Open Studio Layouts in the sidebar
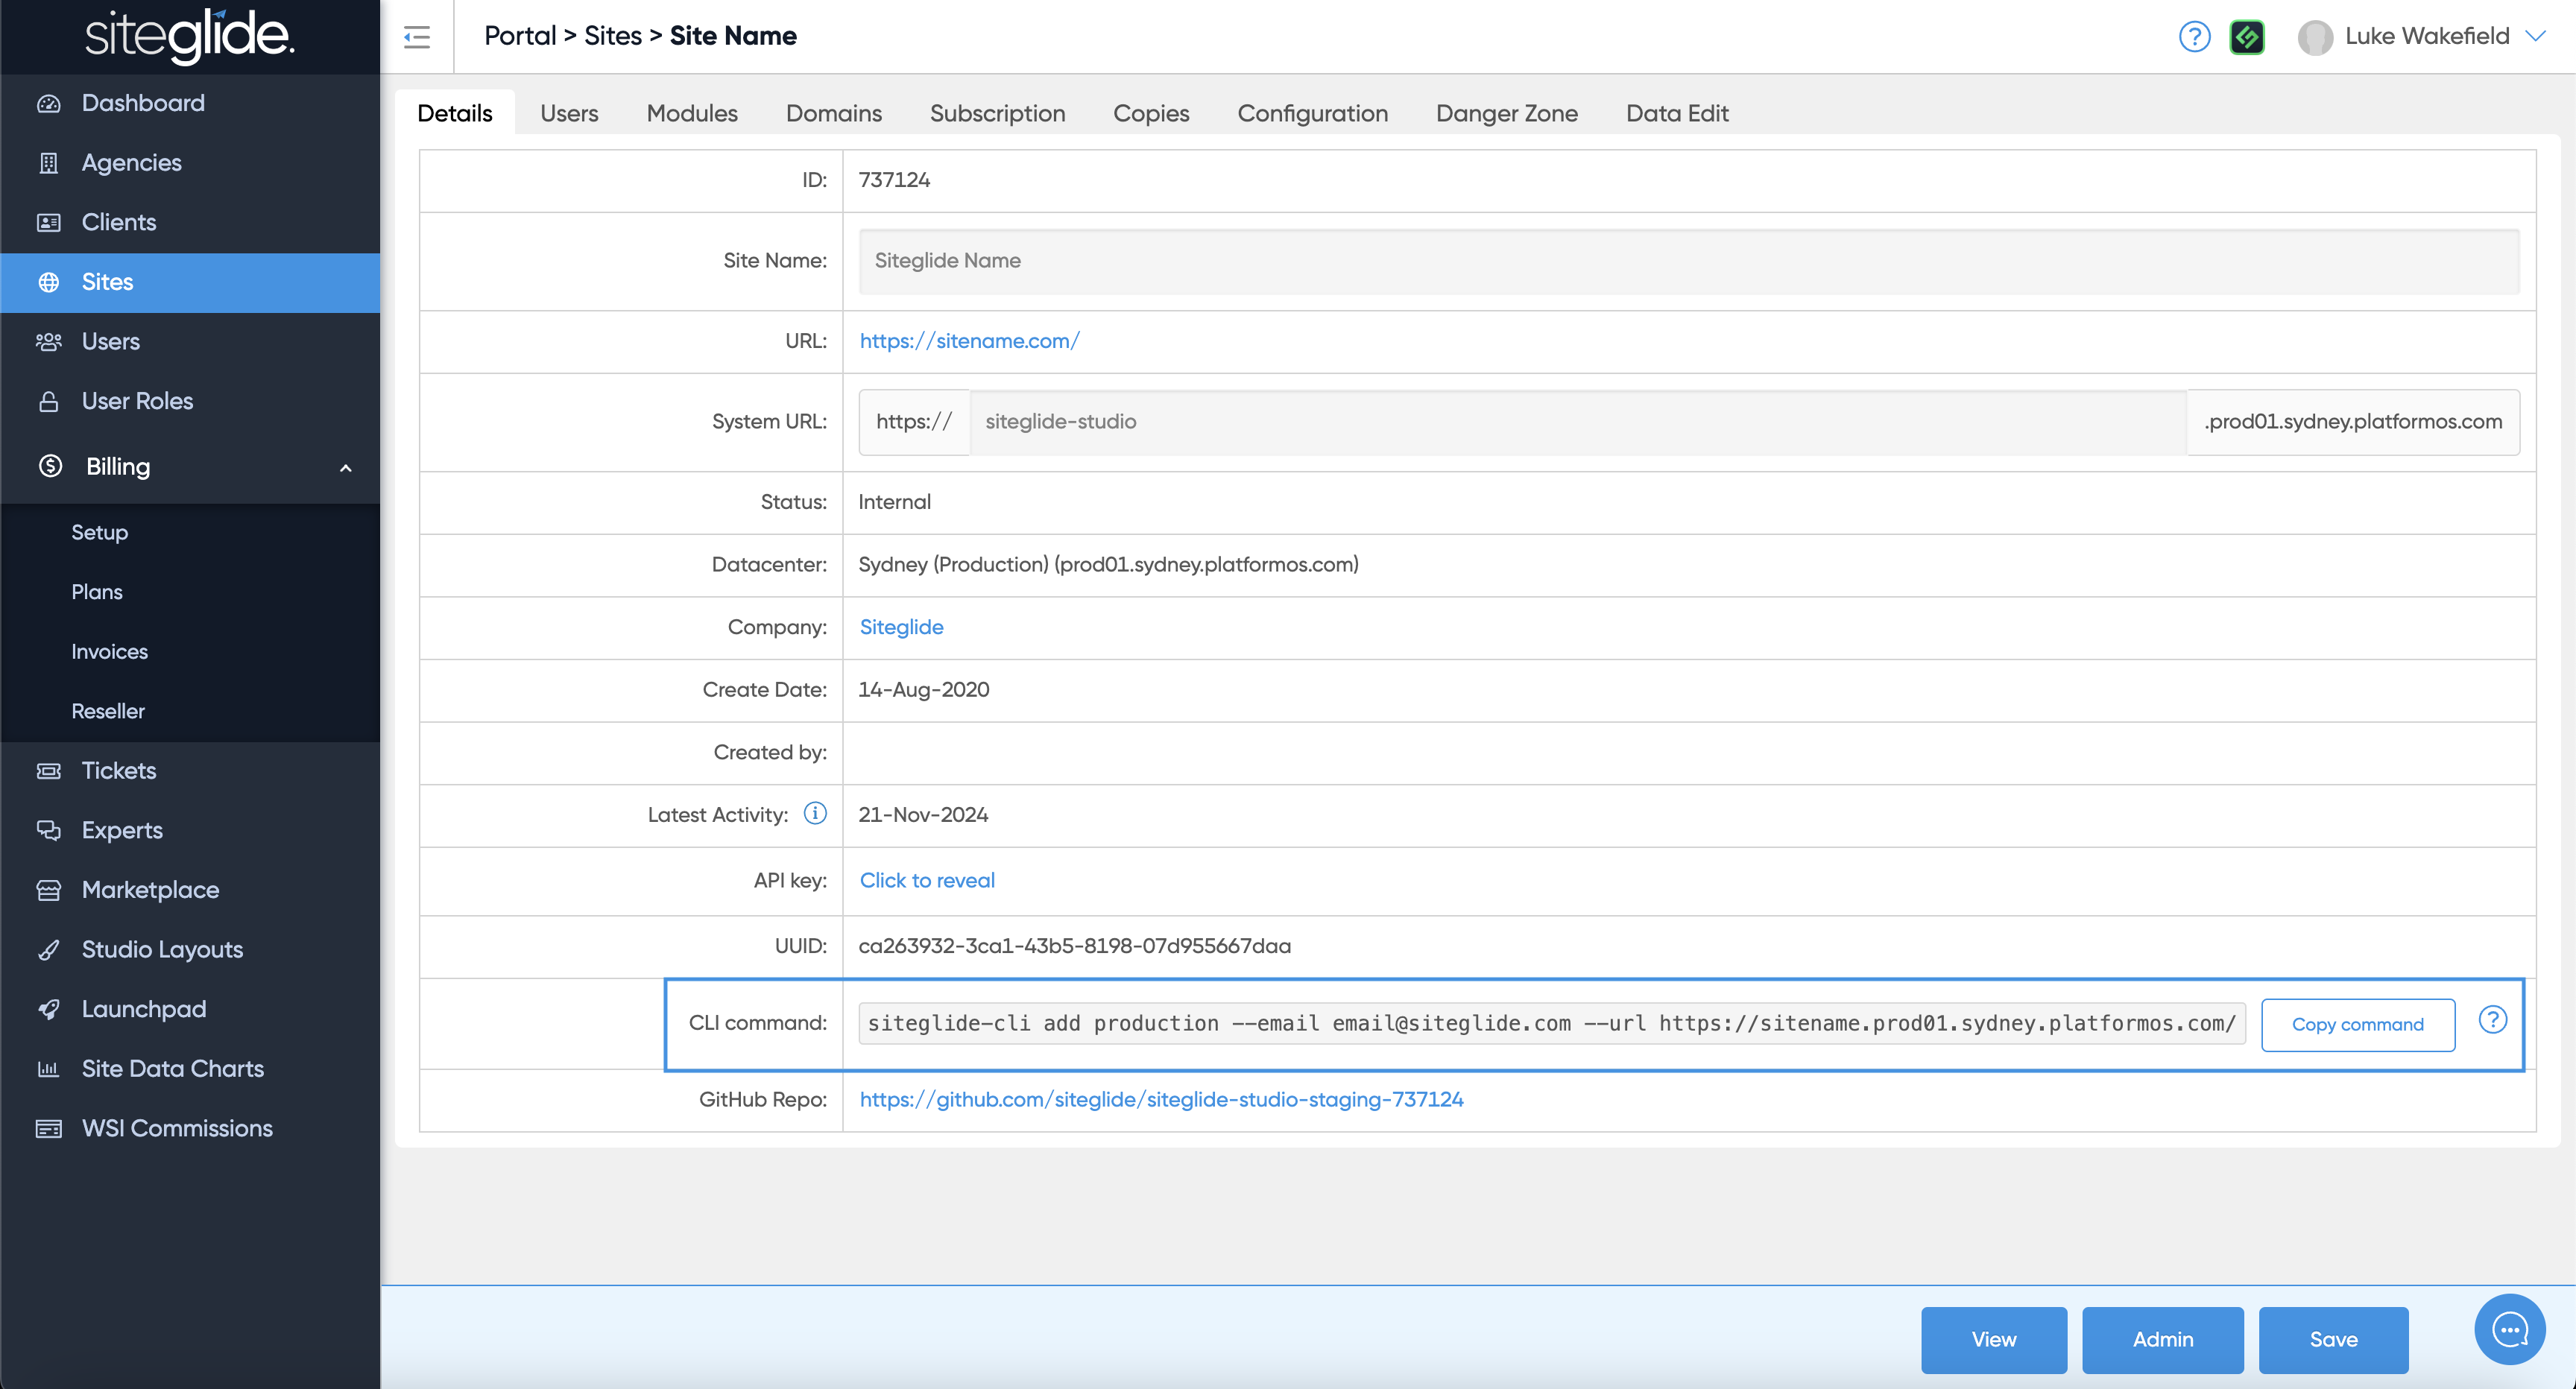 162,949
